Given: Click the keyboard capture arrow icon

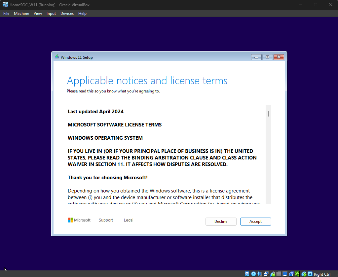Looking at the screenshot, I should [x=310, y=274].
